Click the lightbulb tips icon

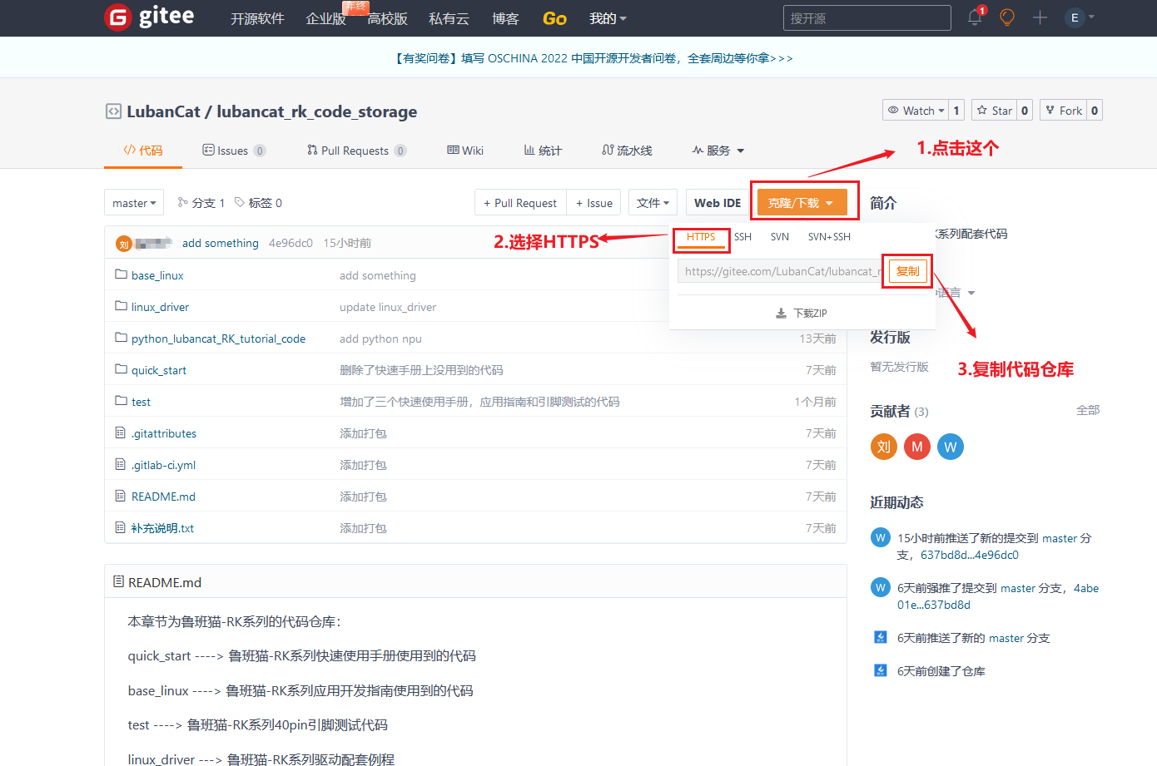point(1007,17)
